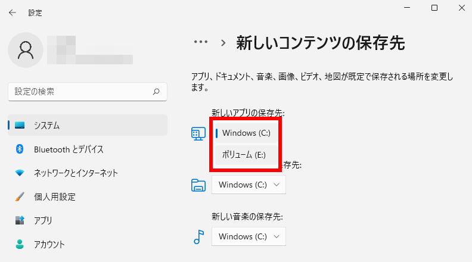Click the search magnifier icon
Viewport: 472px width, 262px height.
coord(156,92)
